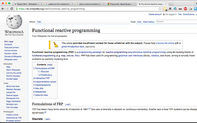Open the gray papers extension icon
Image resolution: width=197 pixels, height=123 pixels.
coord(170,9)
